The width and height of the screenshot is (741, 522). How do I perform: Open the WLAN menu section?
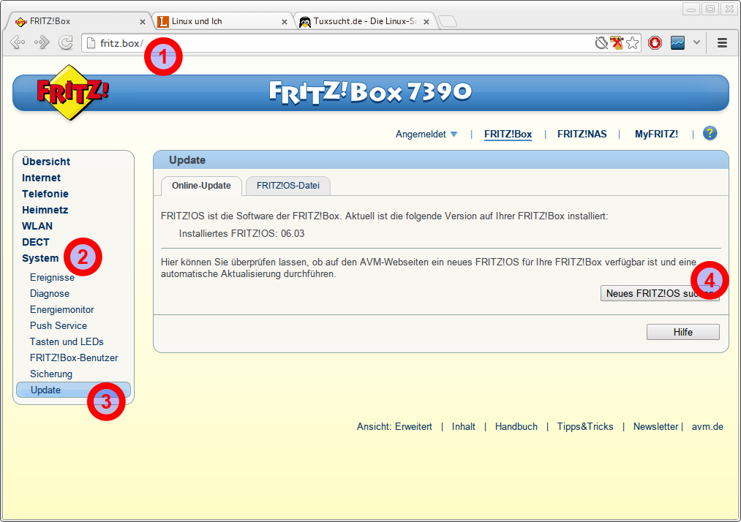[x=37, y=226]
